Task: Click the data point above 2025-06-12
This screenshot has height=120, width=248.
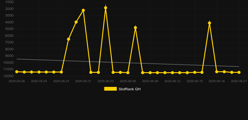Action: point(172,72)
